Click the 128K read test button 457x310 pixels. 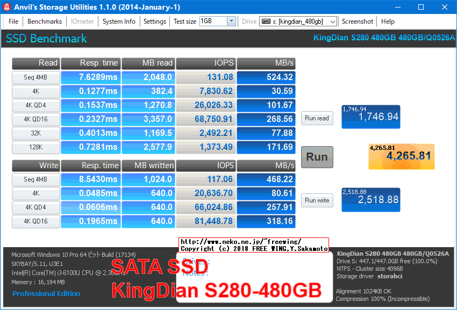(35, 147)
